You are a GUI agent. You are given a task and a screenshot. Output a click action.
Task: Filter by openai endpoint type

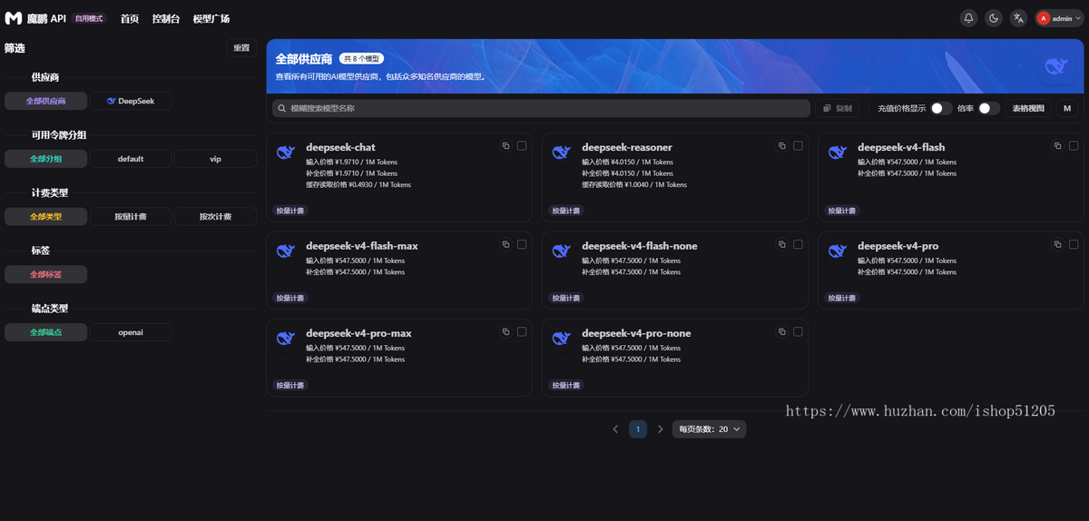point(131,332)
